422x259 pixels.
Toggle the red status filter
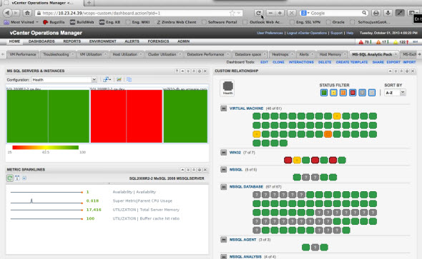tap(353, 93)
